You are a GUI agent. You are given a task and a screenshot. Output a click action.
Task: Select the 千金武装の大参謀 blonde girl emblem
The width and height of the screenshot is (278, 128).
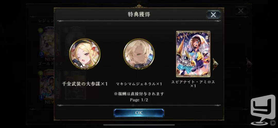[85, 54]
